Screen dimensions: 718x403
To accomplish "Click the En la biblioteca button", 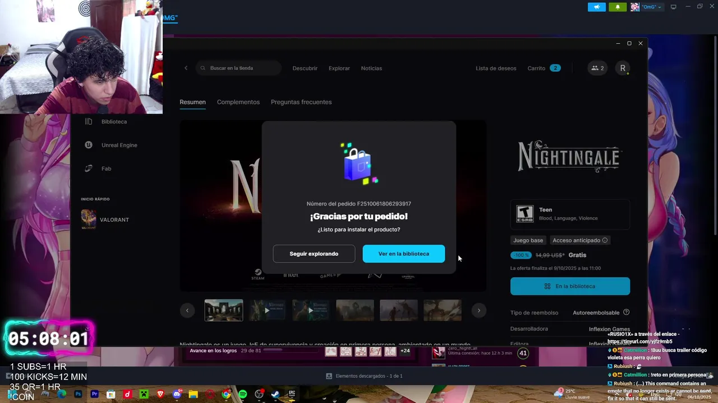I will coord(570,286).
